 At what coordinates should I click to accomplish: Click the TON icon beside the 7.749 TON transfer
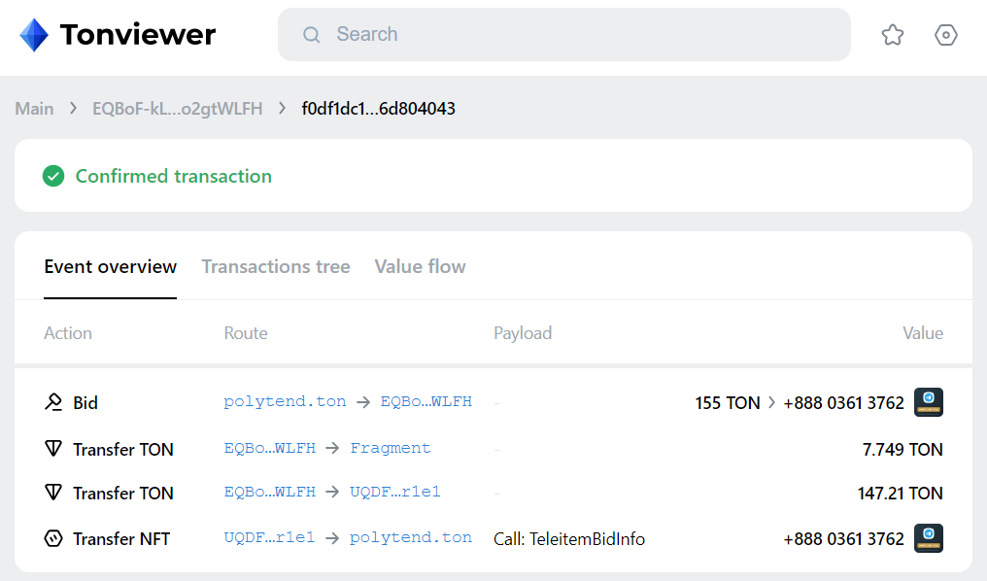[x=53, y=449]
